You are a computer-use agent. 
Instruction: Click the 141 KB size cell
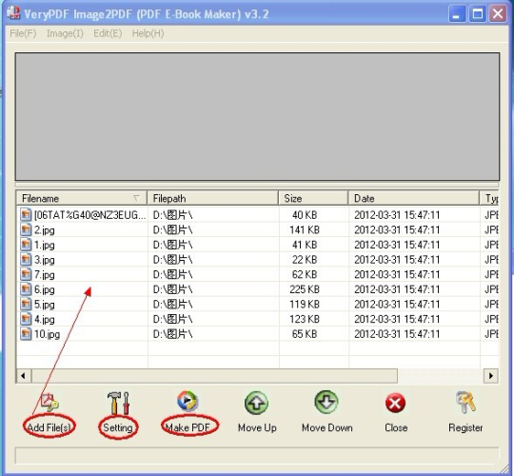click(x=305, y=229)
